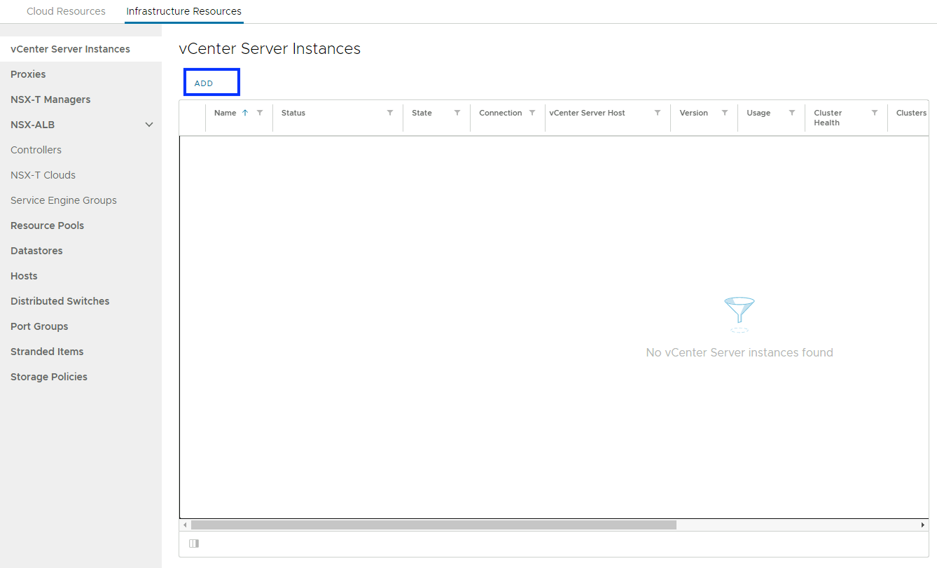937x568 pixels.
Task: Switch to the Cloud Resources tab
Action: (66, 11)
